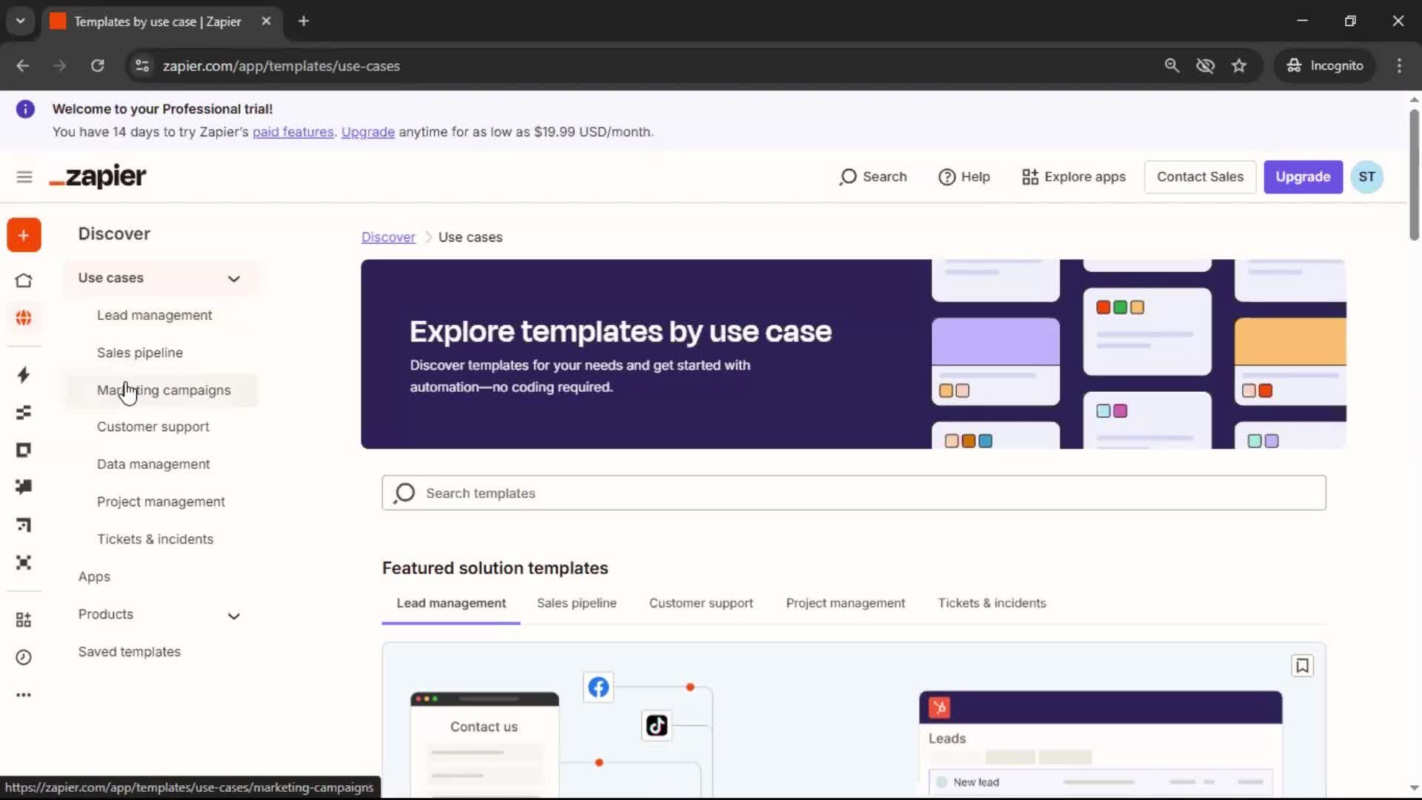
Task: Open the Interfaces square icon in sidebar
Action: (24, 450)
